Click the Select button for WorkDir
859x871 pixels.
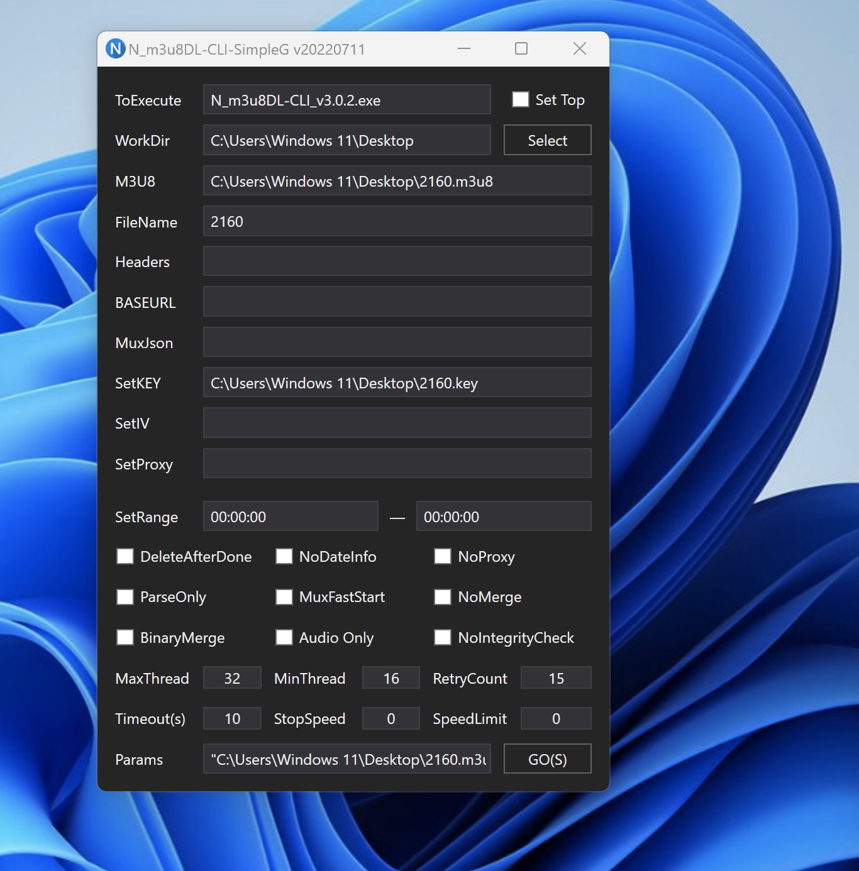pos(548,140)
